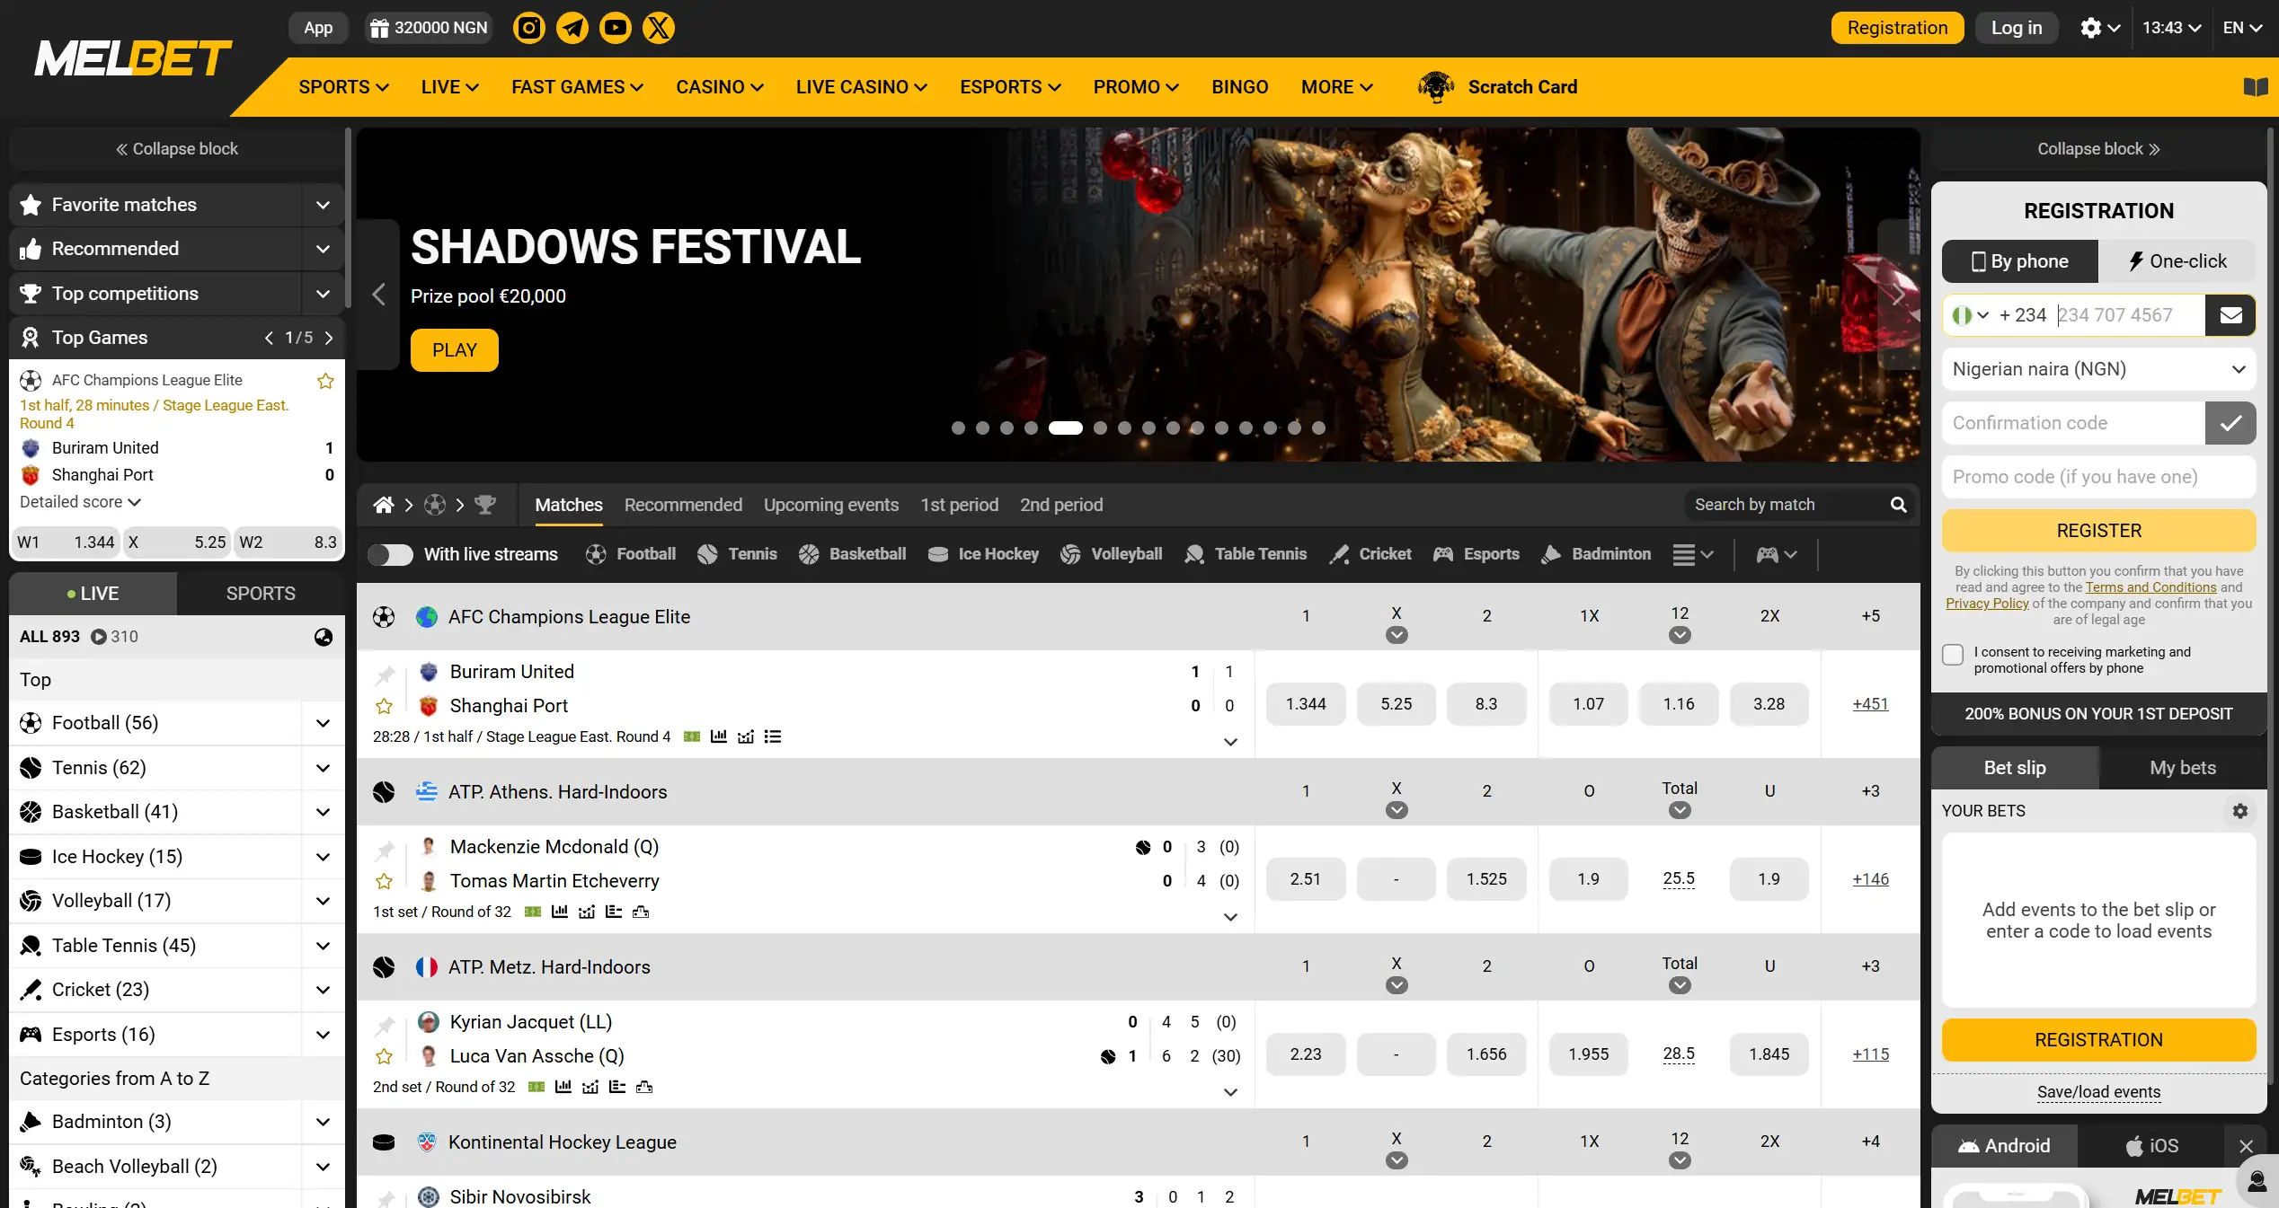Select the first banner carousel dot
The width and height of the screenshot is (2279, 1208).
pos(958,428)
